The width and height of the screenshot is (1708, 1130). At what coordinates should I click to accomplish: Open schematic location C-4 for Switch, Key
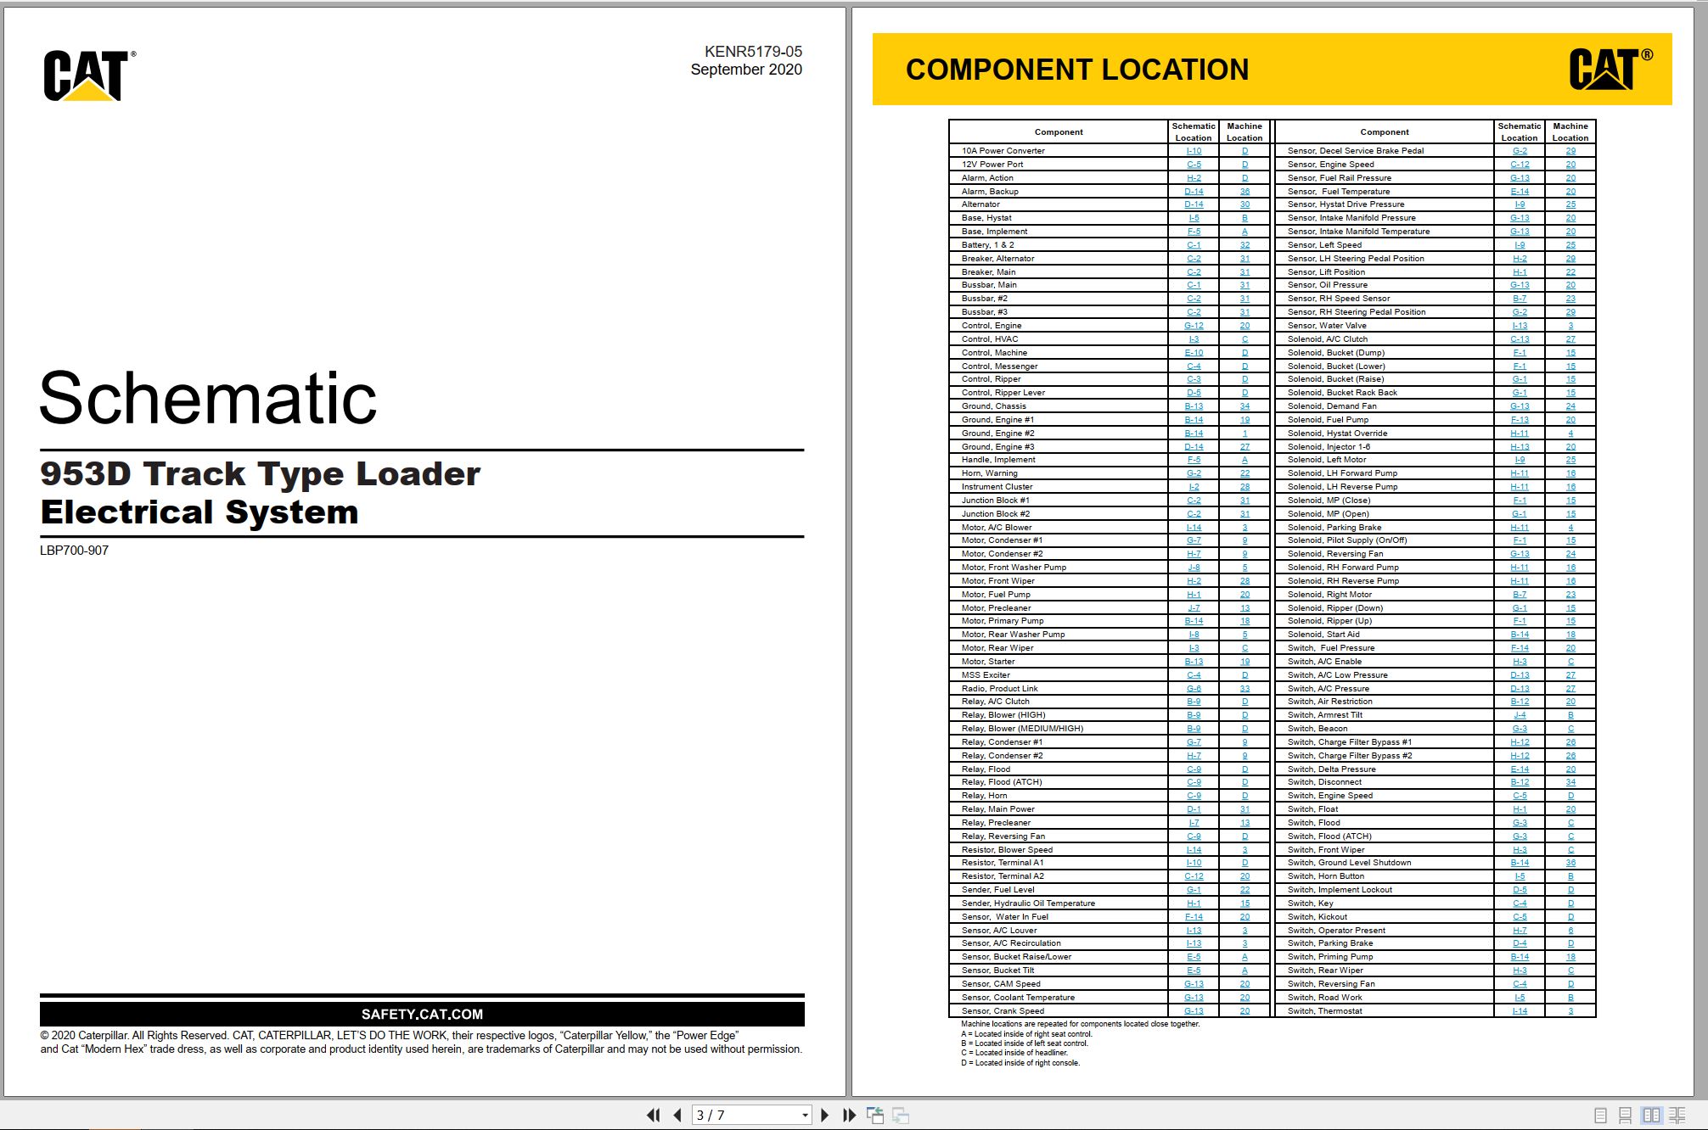[x=1520, y=903]
